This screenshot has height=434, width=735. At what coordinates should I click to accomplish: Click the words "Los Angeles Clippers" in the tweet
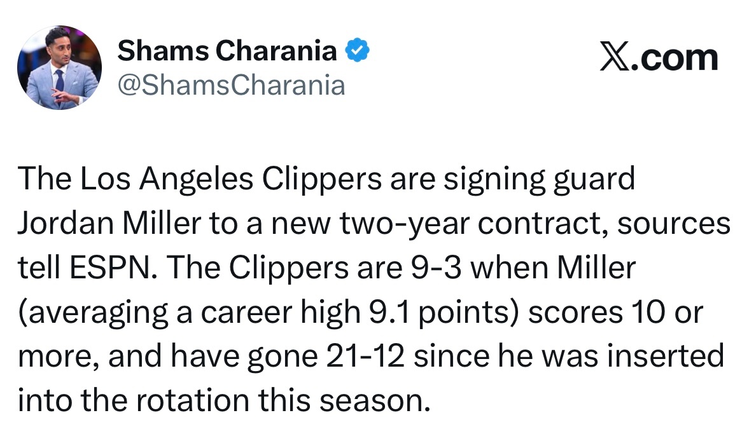[x=231, y=179]
